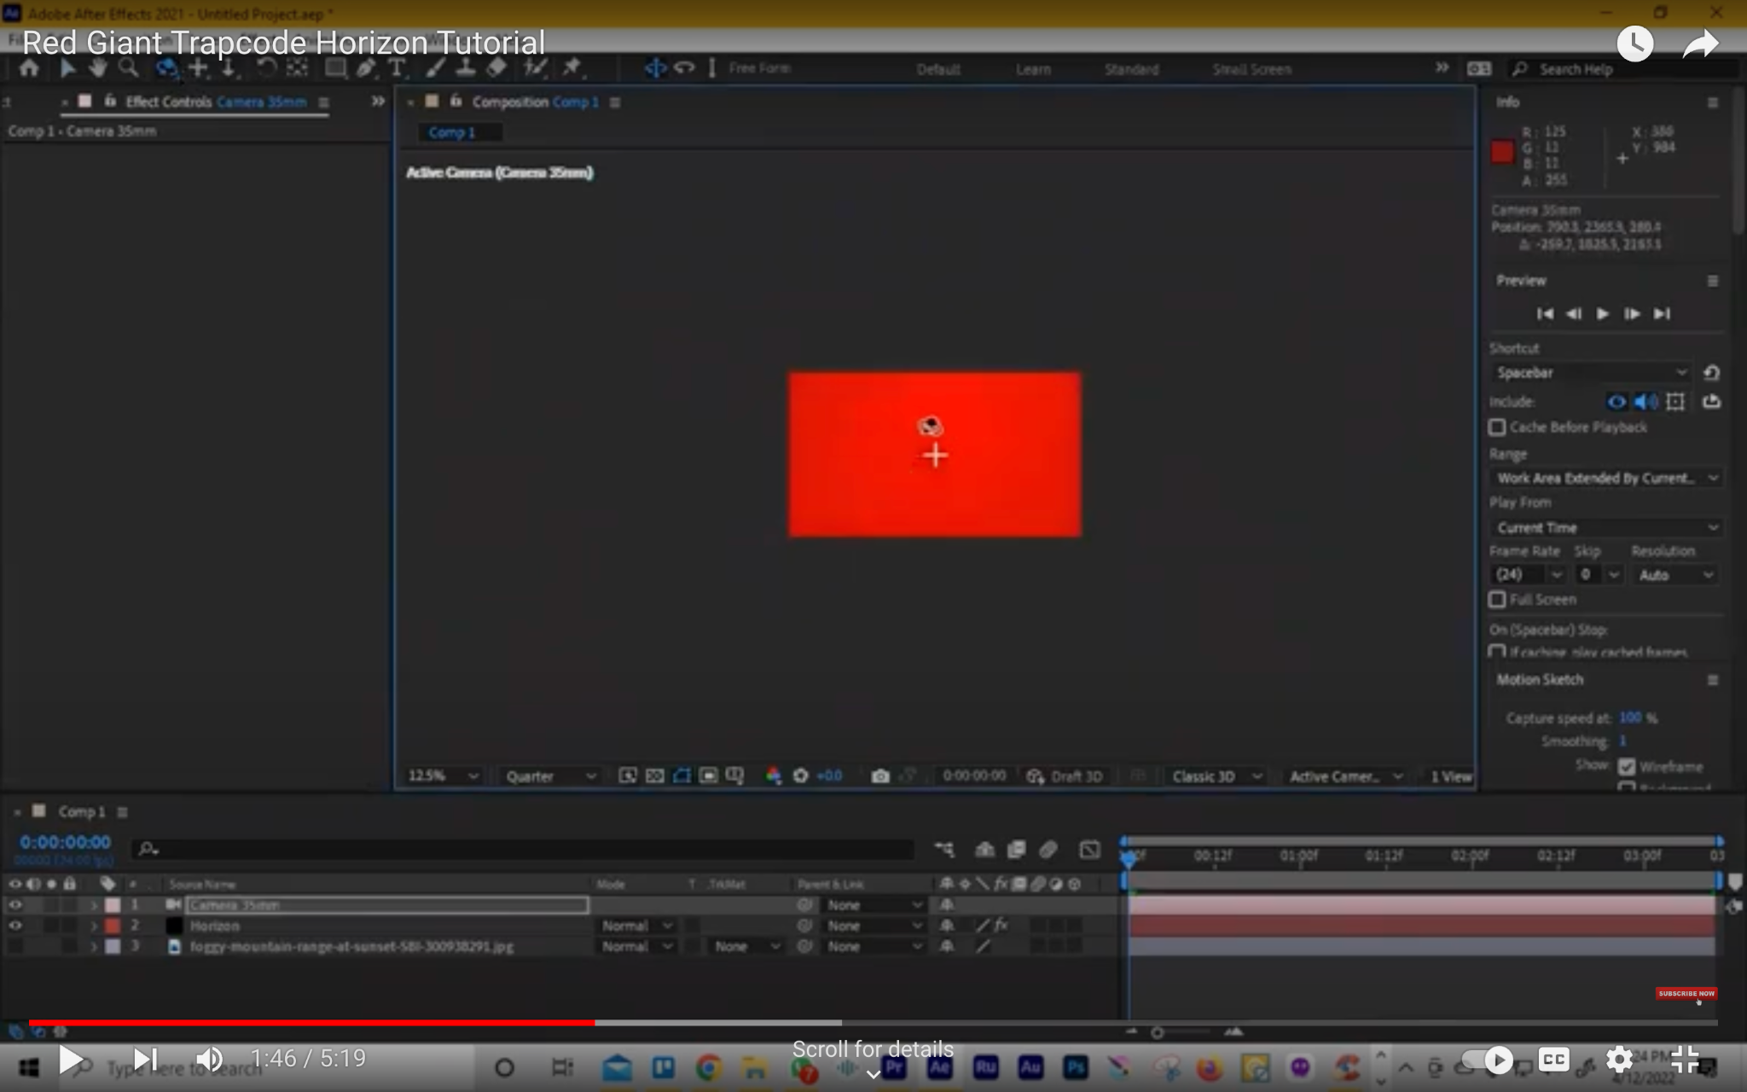Take snapshot with camera icon
This screenshot has width=1747, height=1092.
[x=880, y=775]
